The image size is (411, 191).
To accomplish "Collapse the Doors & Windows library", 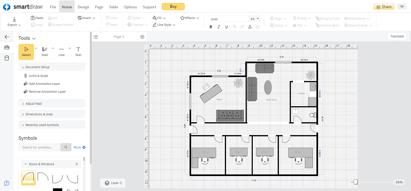I will point(26,164).
